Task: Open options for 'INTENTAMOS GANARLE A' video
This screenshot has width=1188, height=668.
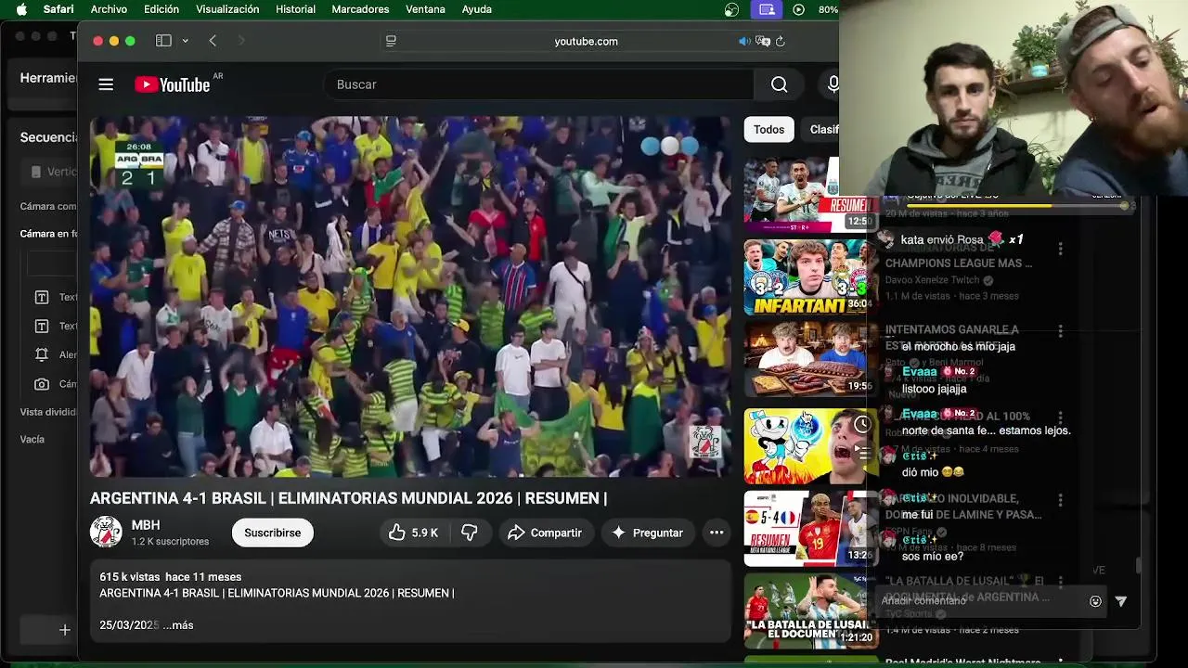Action: click(1060, 331)
